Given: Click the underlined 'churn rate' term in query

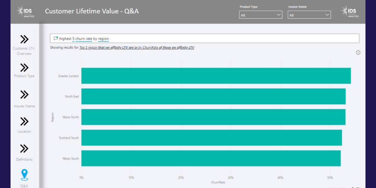Looking at the screenshot, I should [83, 39].
